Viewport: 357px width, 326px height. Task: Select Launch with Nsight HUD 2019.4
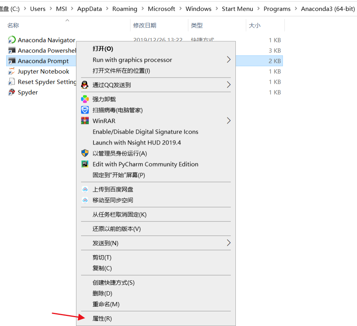[x=156, y=143]
